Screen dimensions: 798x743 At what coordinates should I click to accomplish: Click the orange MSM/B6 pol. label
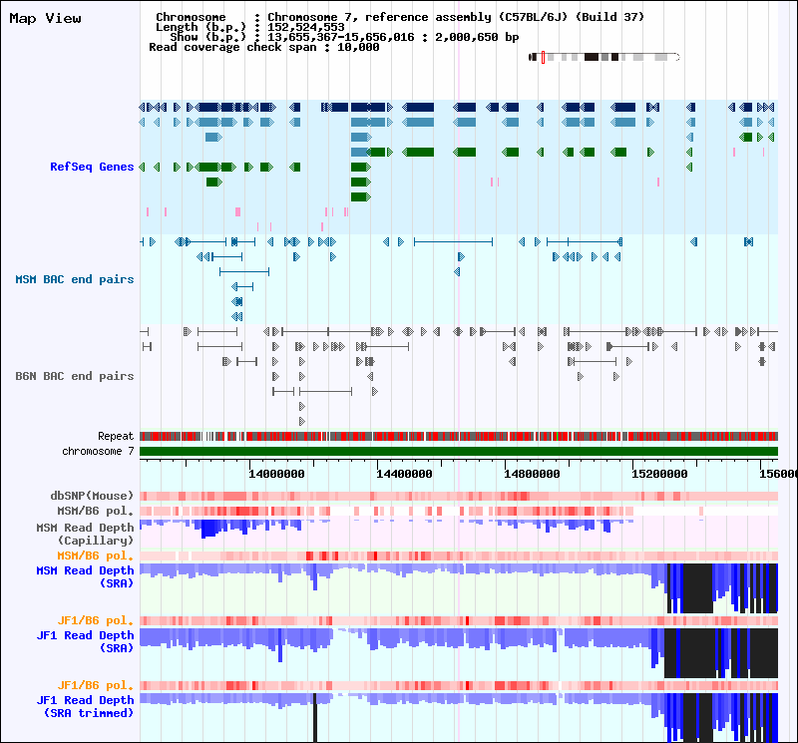pos(95,556)
